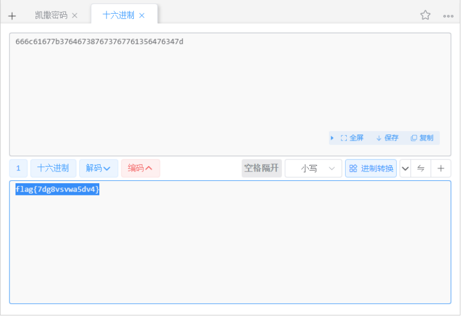The width and height of the screenshot is (461, 316).
Task: Toggle the 空格隔开 option
Action: click(x=262, y=168)
